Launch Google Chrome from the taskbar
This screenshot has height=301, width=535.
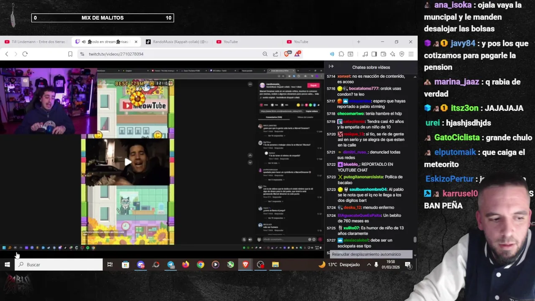coord(201,264)
